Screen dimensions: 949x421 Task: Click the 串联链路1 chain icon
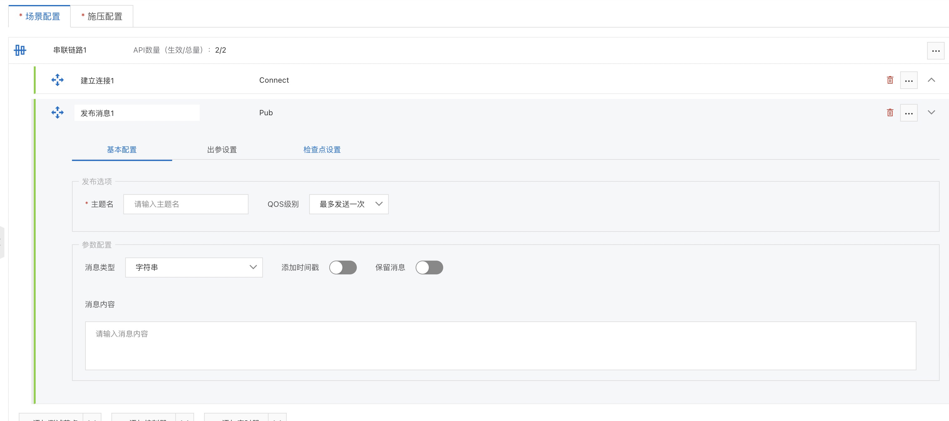20,50
